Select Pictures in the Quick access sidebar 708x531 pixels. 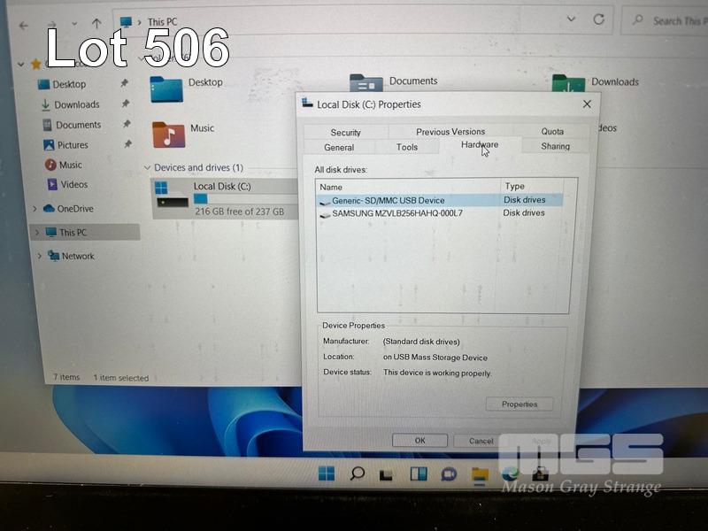coord(73,145)
